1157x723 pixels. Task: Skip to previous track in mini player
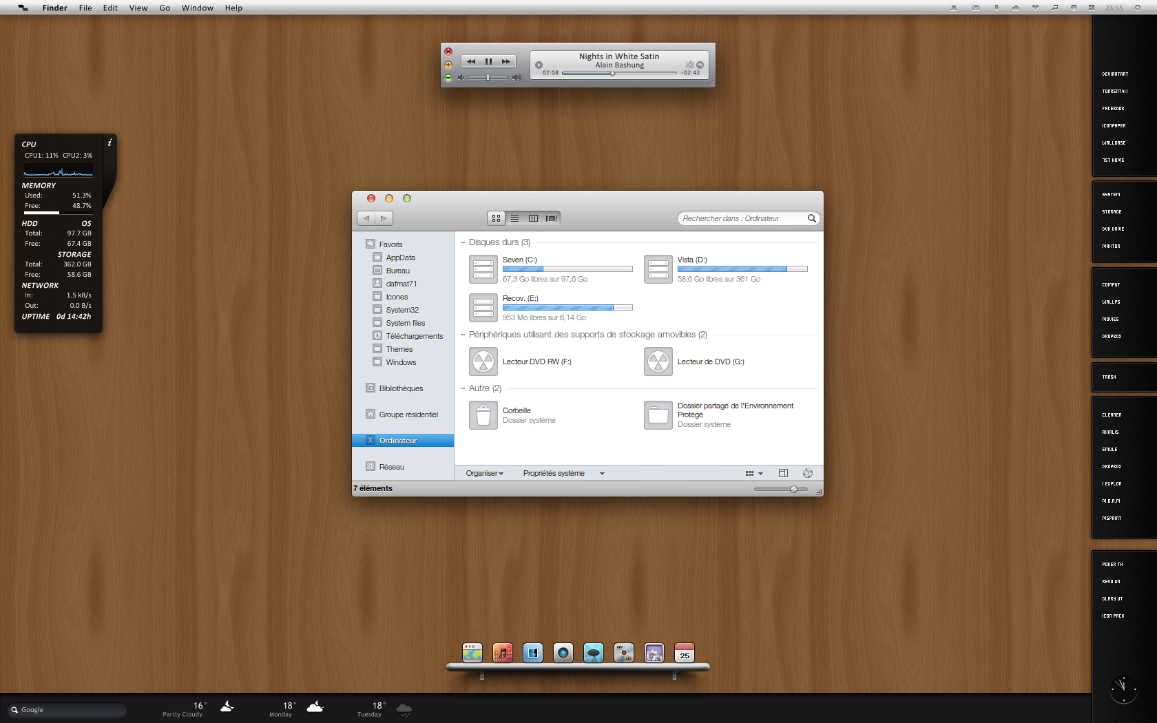click(x=471, y=61)
